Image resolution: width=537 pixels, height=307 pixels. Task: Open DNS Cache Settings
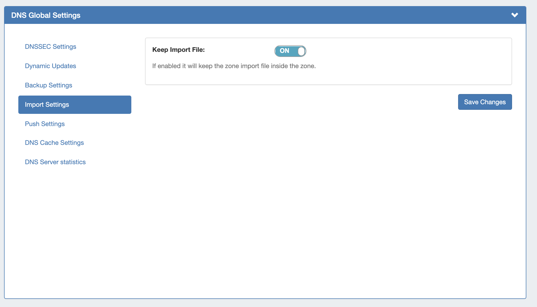(54, 143)
